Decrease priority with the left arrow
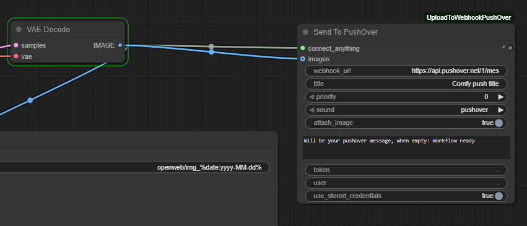The image size is (527, 226). (x=311, y=97)
